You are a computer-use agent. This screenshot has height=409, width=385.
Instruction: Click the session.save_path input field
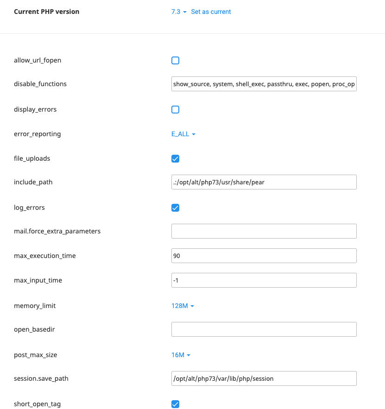point(264,378)
